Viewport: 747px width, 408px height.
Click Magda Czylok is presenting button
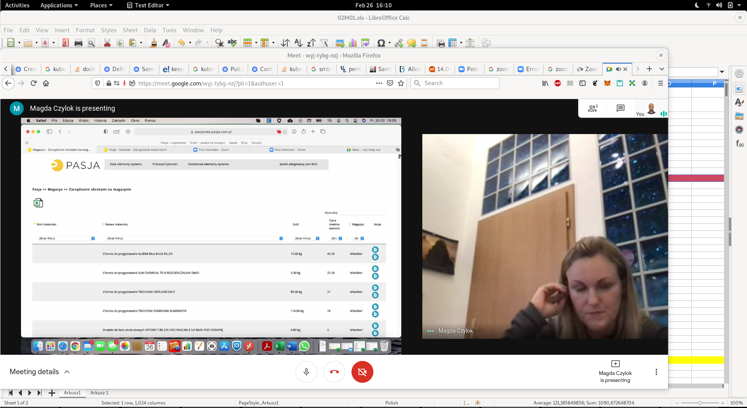[x=615, y=371]
